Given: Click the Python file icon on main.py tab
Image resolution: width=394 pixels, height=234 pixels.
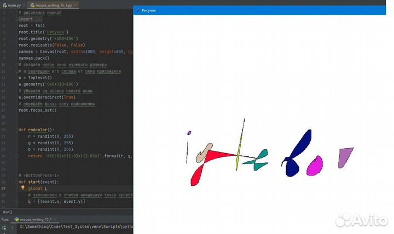Looking at the screenshot, I should coord(5,5).
